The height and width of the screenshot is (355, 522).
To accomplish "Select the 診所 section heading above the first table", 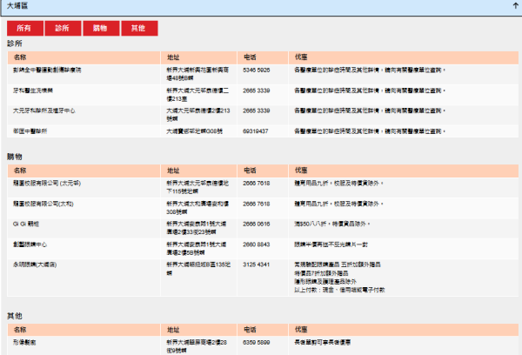I will [x=15, y=44].
